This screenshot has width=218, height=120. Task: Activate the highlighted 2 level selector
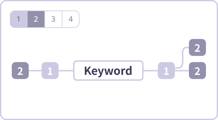(36, 19)
